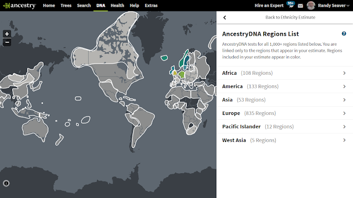Click the Ancestry logo
The image size is (353, 198).
point(19,5)
